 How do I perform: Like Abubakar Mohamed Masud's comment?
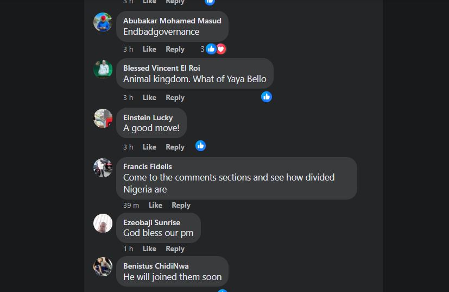pyautogui.click(x=149, y=49)
